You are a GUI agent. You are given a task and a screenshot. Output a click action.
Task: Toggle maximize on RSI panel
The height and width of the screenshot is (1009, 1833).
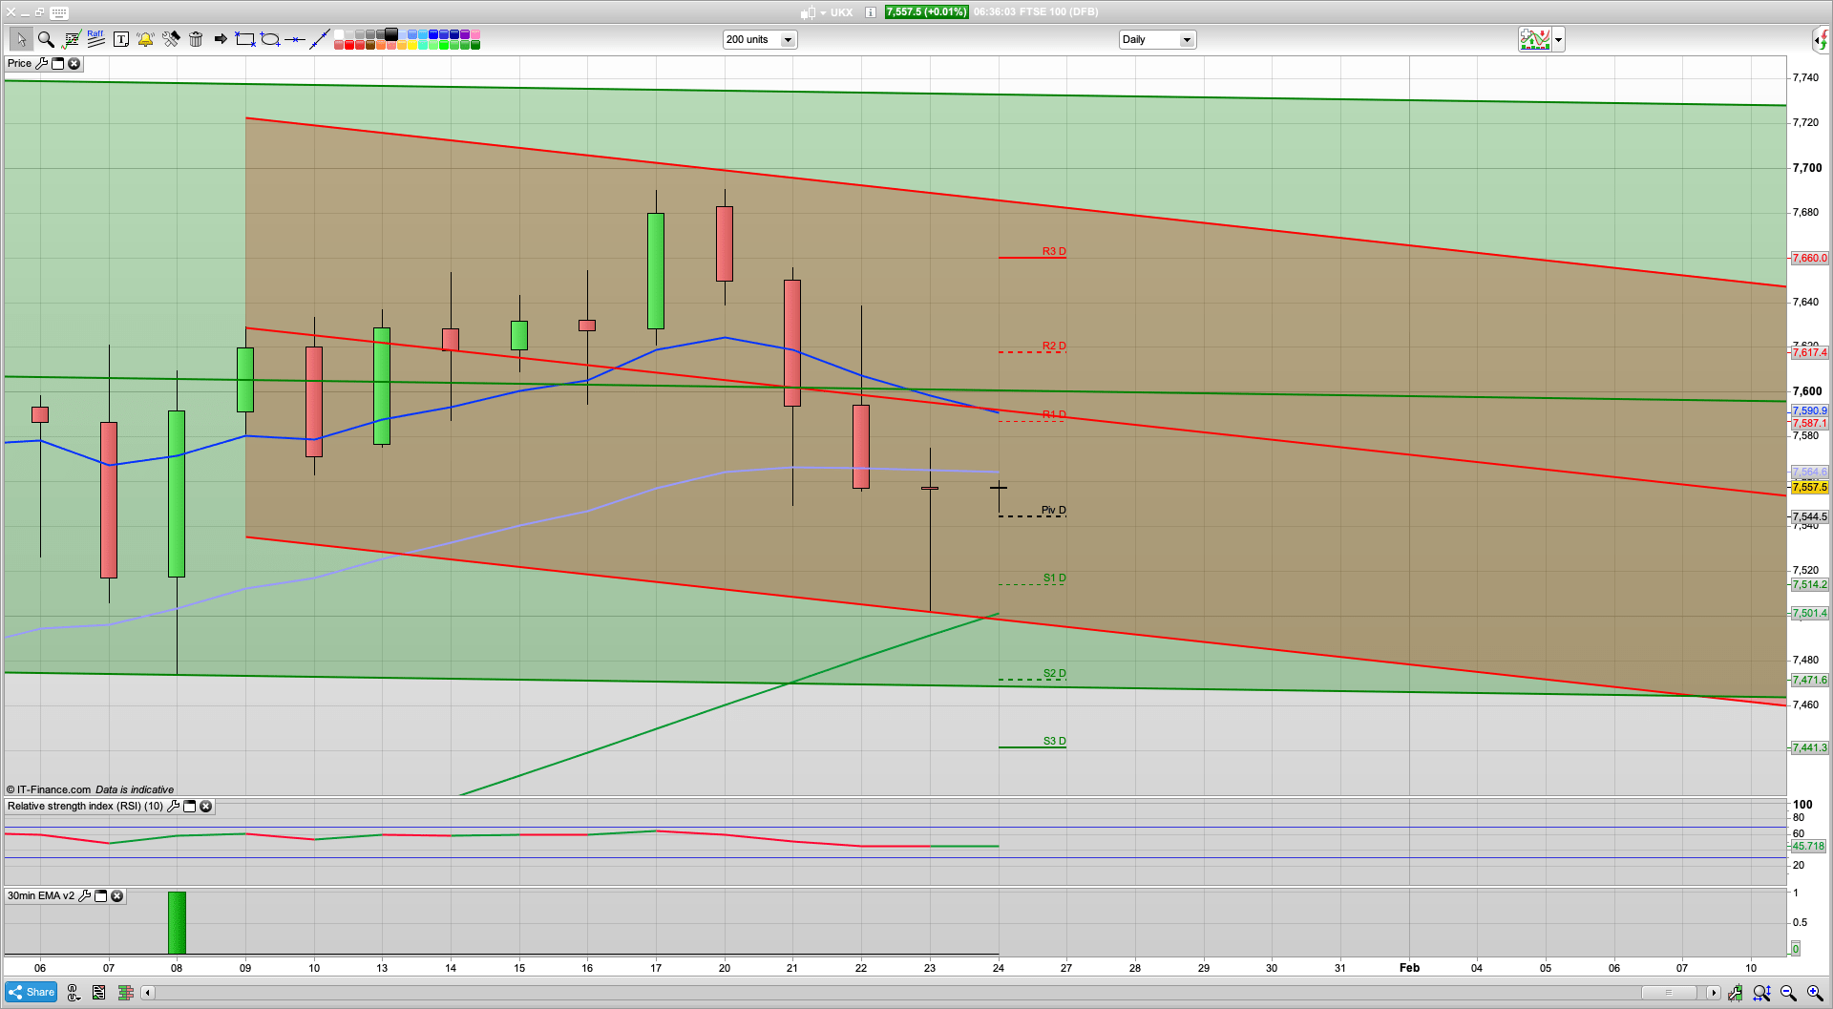189,807
